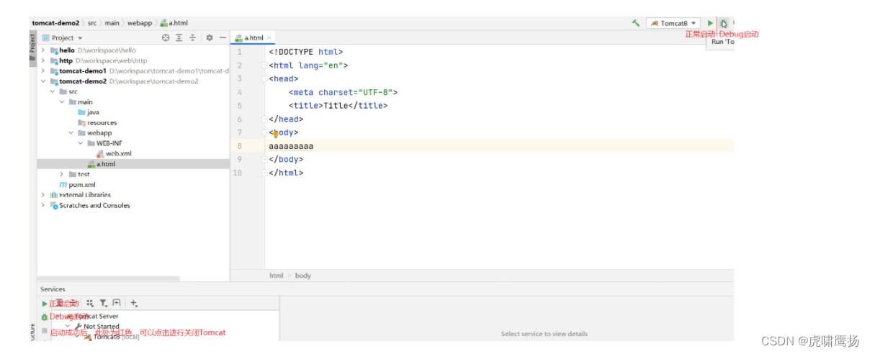The height and width of the screenshot is (354, 870).
Task: Hide the Project tool window
Action: (223, 37)
